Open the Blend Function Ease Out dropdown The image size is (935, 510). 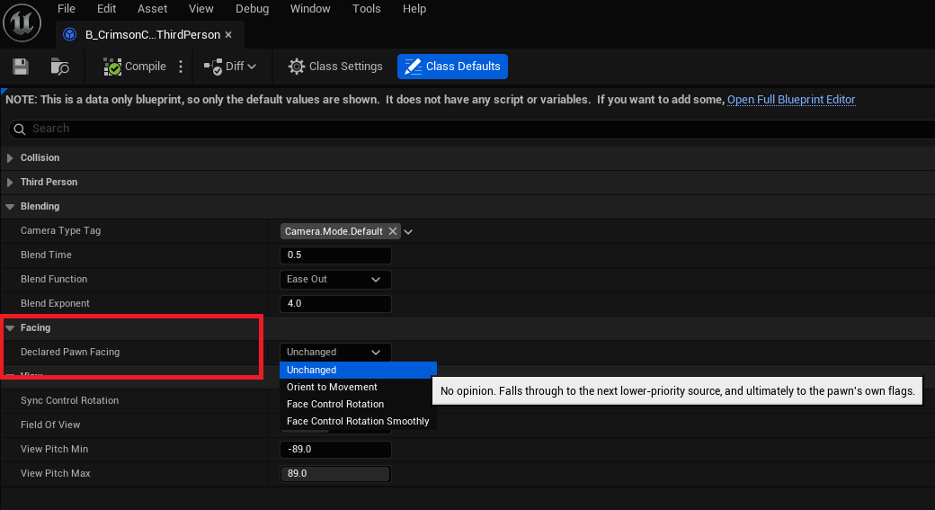pyautogui.click(x=335, y=279)
